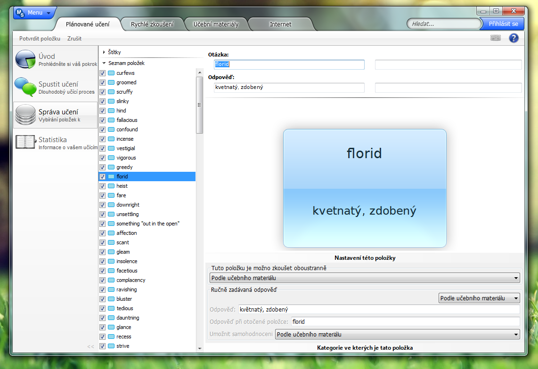538x369 pixels.
Task: Open Správa učení database icon
Action: (x=25, y=115)
